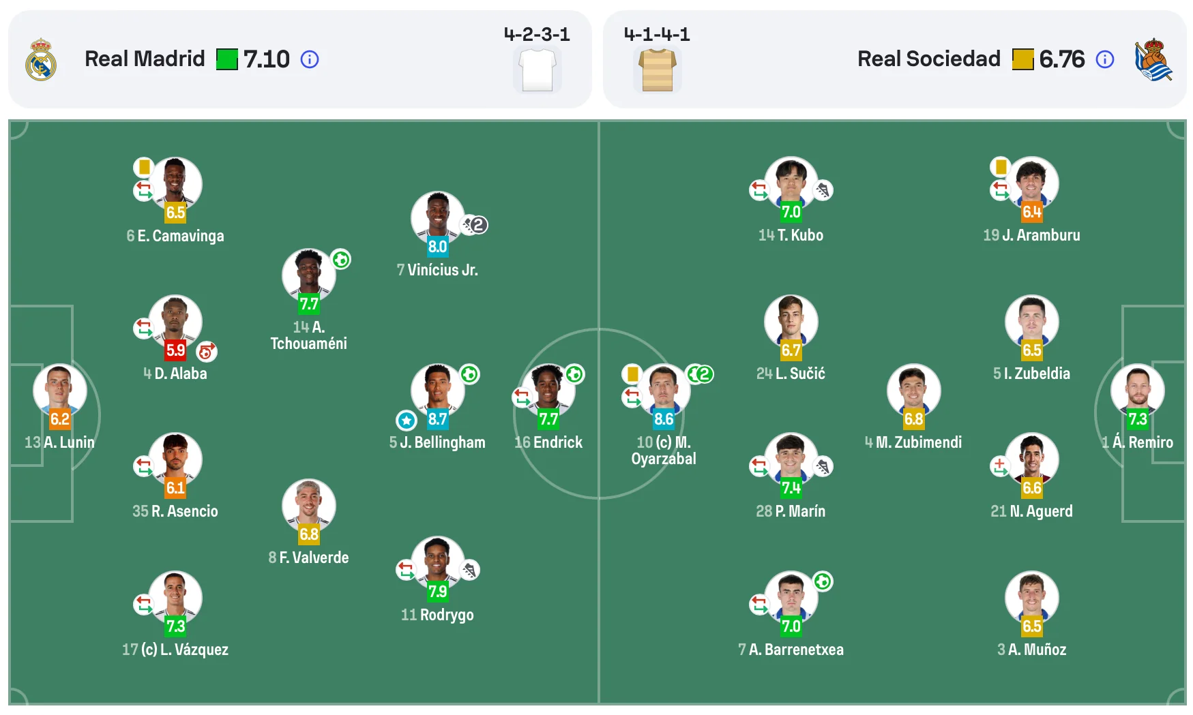Click Aguerd's injury substitution icon

click(x=999, y=466)
